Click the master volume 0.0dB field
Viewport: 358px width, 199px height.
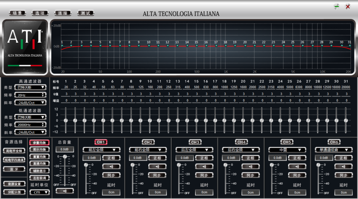[x=65, y=149]
